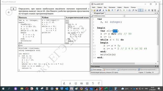Click the 22°C weather widget in taskbar
The image size is (163, 91).
click(125, 89)
